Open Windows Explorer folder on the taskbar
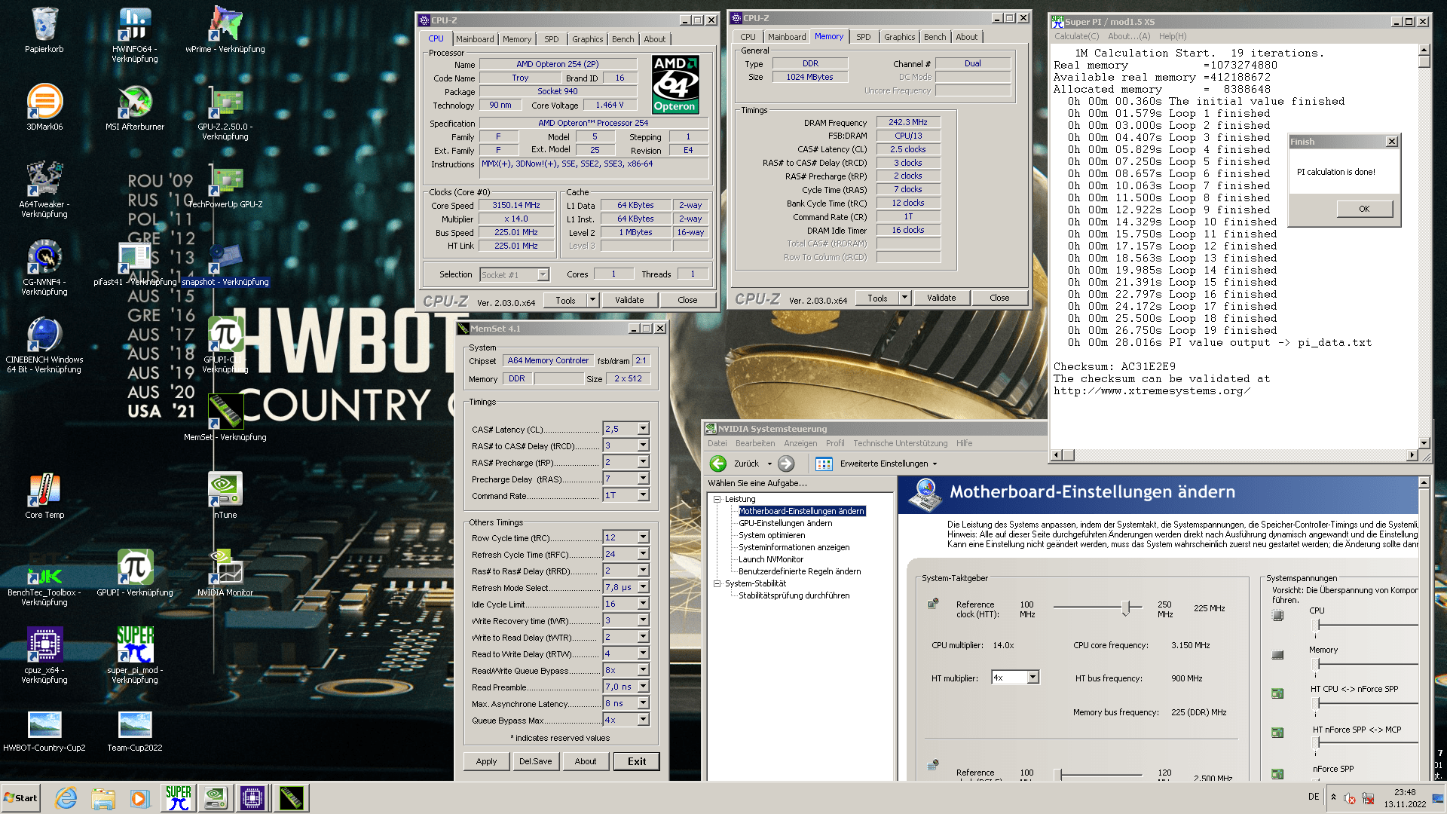1447x814 pixels. [103, 798]
